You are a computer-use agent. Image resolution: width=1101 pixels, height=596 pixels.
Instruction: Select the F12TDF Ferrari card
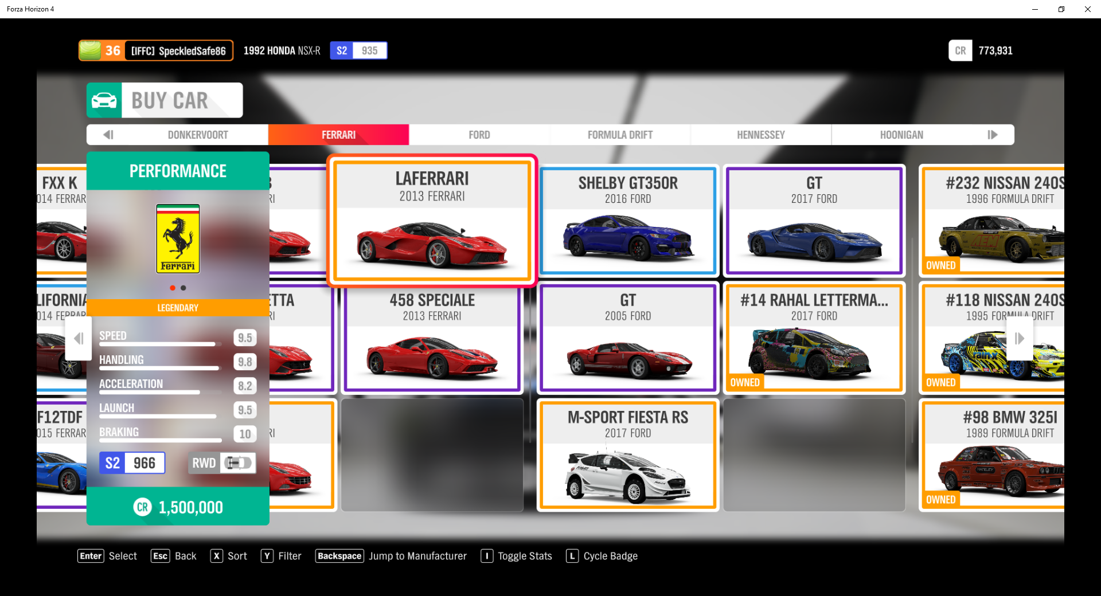61,455
